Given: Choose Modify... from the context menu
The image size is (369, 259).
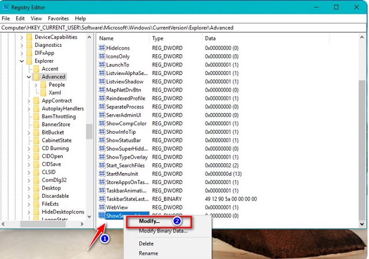Looking at the screenshot, I should [x=149, y=222].
